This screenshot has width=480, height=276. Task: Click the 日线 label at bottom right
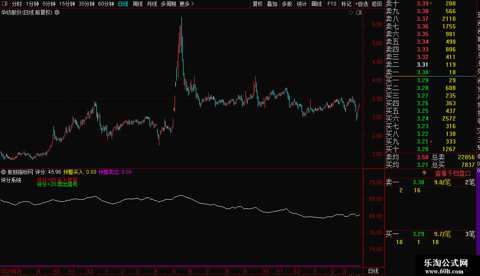point(373,271)
